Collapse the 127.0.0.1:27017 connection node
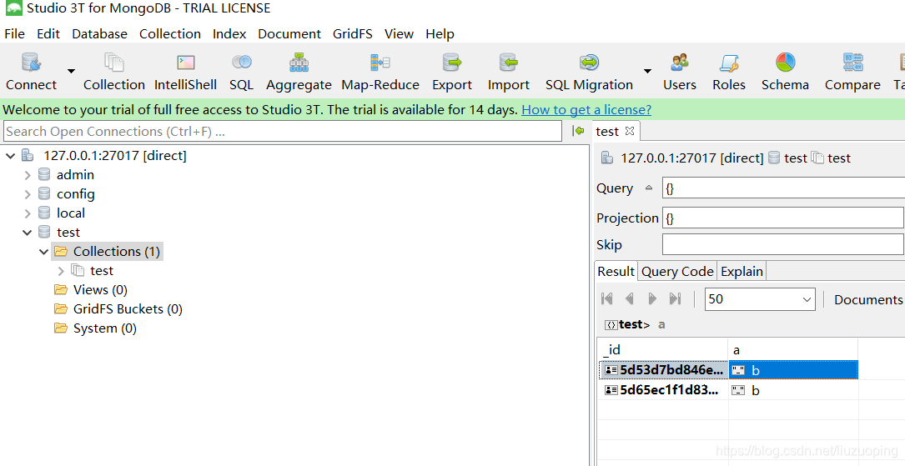 [x=10, y=156]
